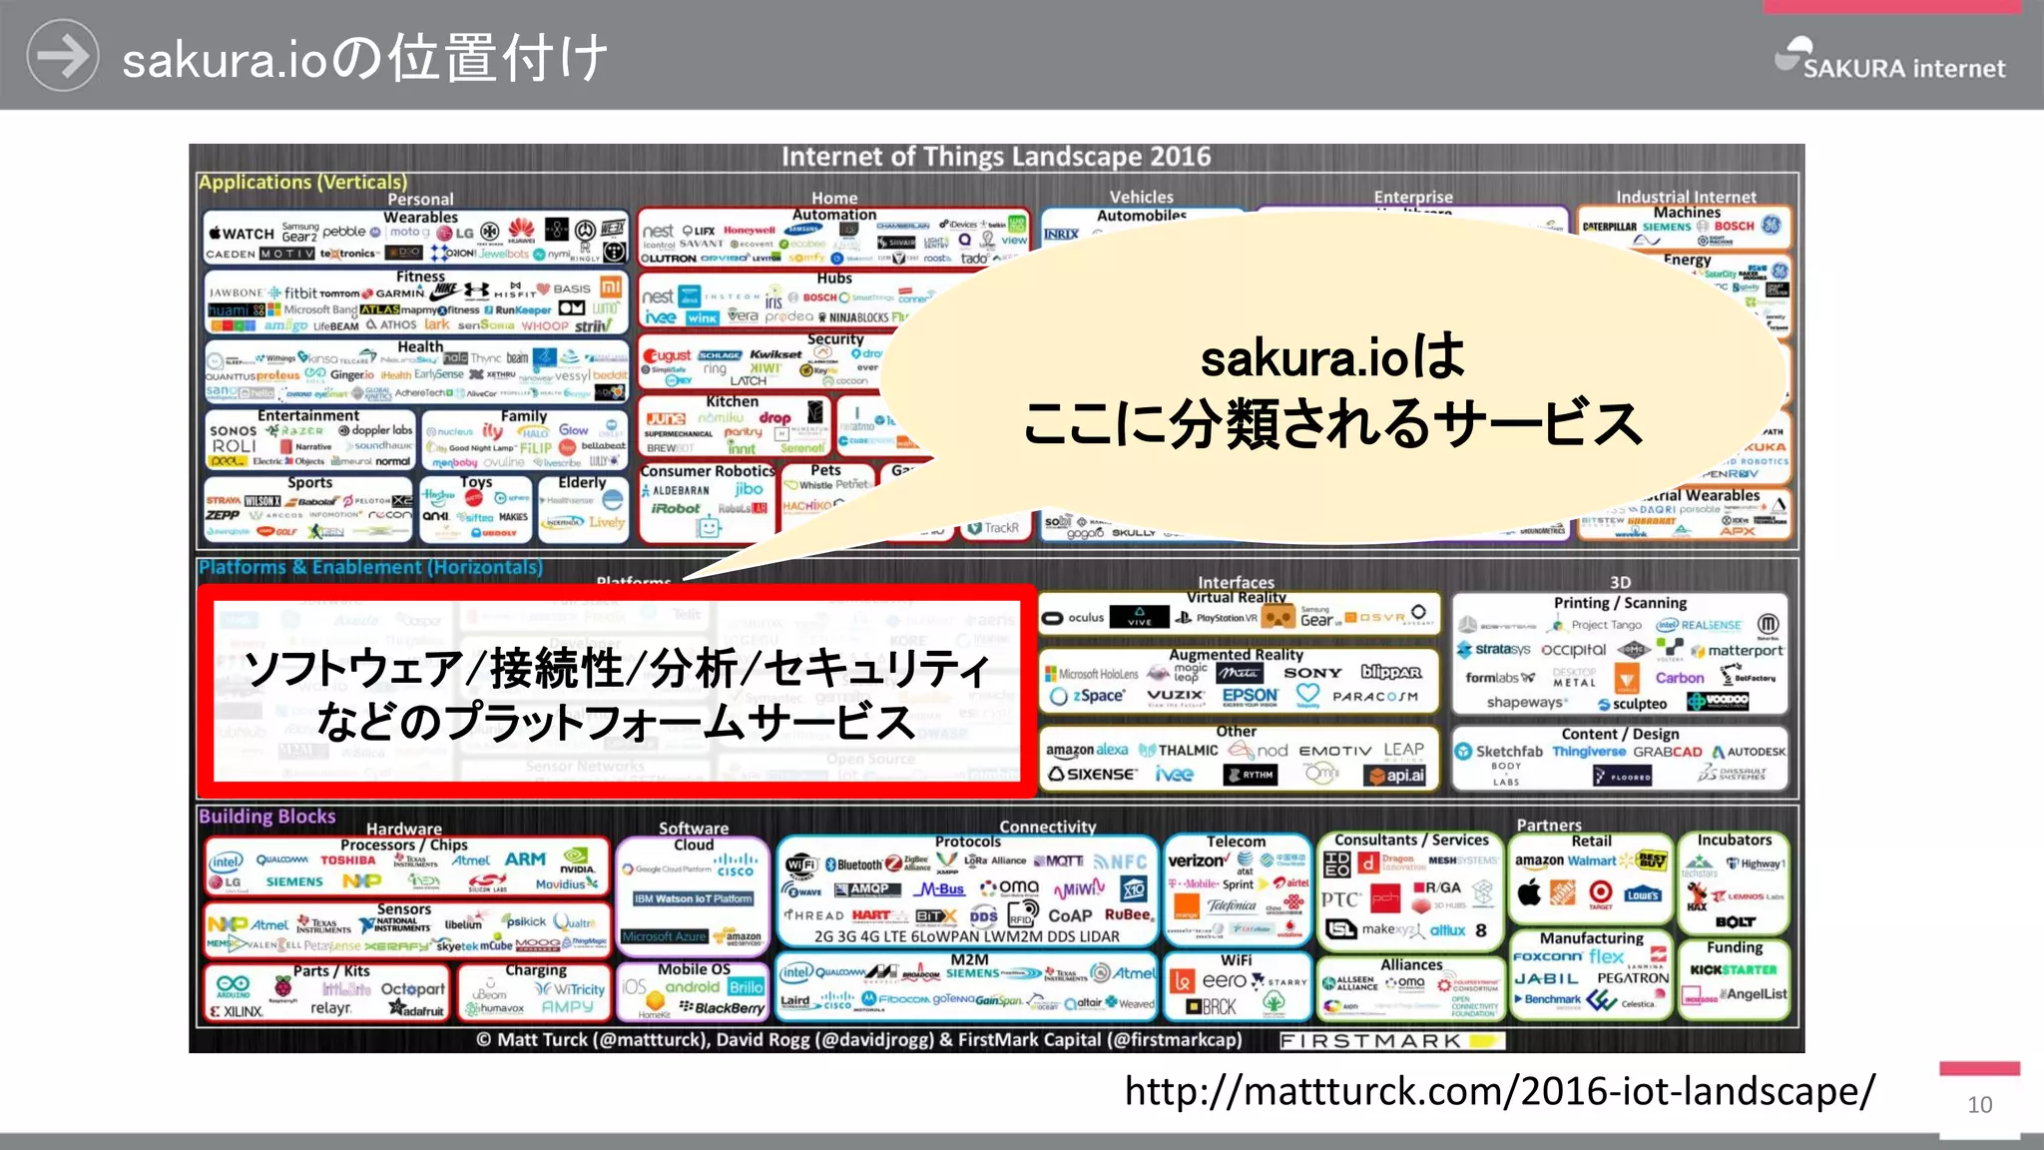The image size is (2044, 1150).
Task: Click the IBM Watson IoT Platform logo
Action: (693, 898)
